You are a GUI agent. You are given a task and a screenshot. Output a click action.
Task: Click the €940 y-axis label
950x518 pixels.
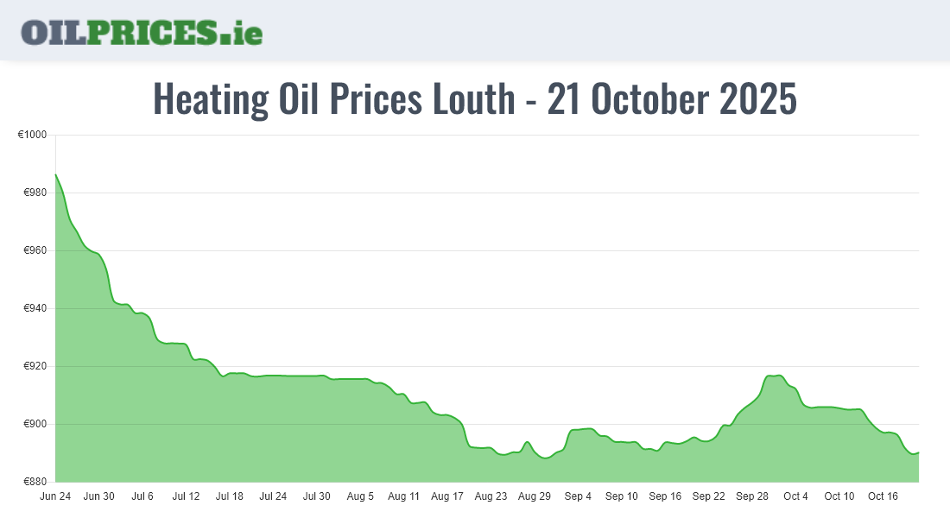click(x=35, y=309)
